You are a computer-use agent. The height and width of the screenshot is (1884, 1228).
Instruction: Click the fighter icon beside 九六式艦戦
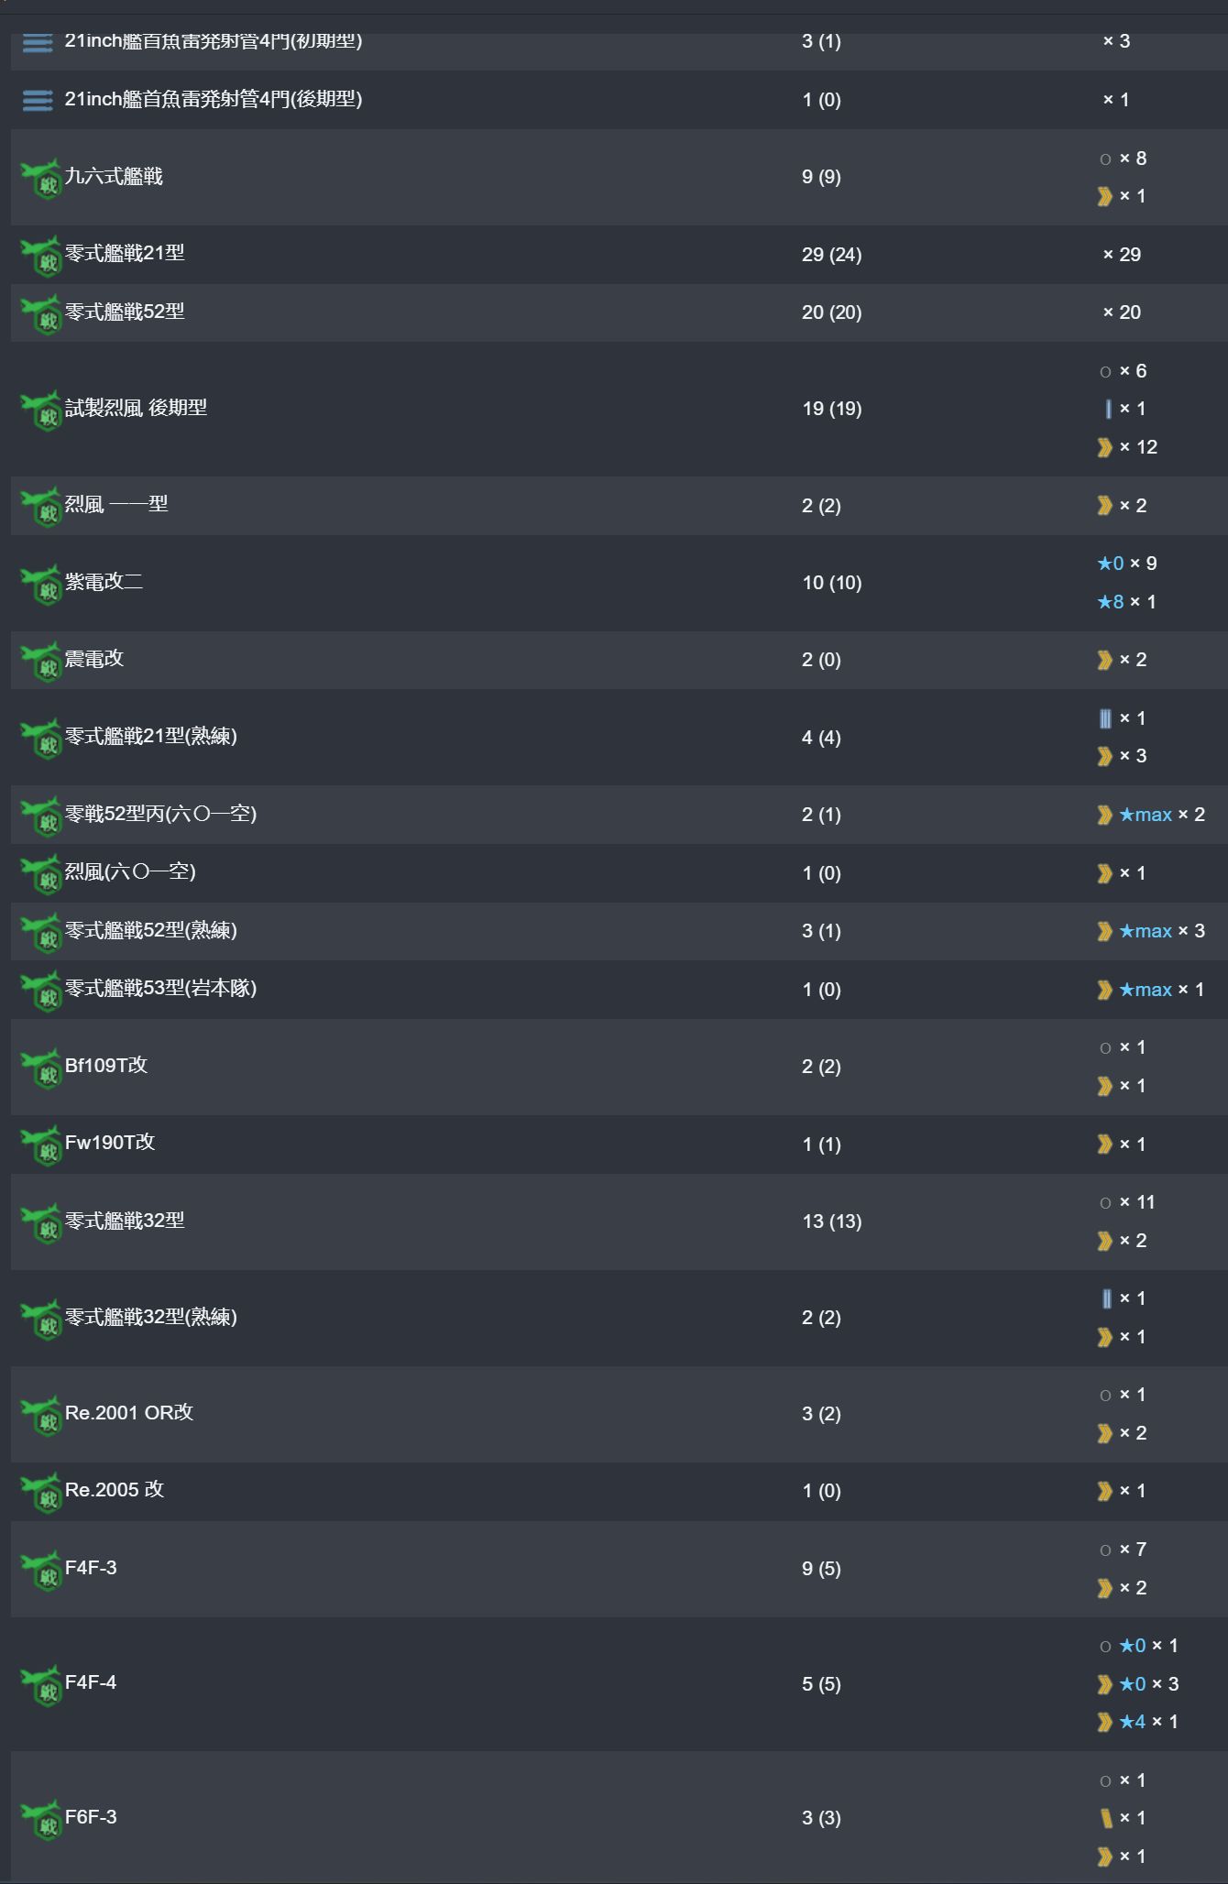pyautogui.click(x=41, y=178)
